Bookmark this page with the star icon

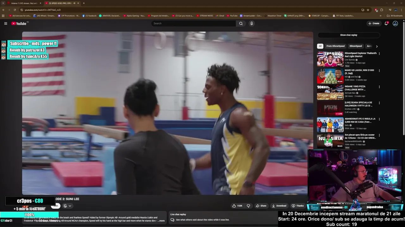click(x=368, y=10)
